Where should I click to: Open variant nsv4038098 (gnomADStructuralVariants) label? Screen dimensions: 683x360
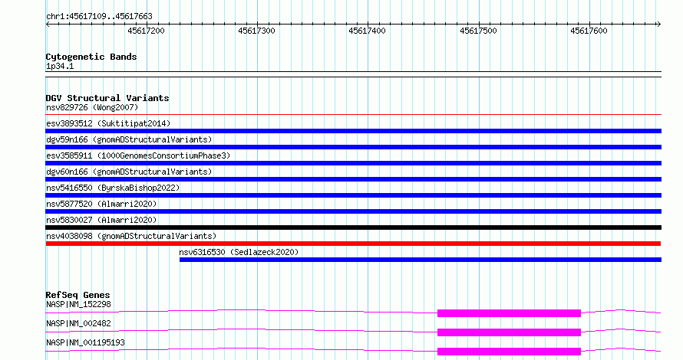click(131, 236)
